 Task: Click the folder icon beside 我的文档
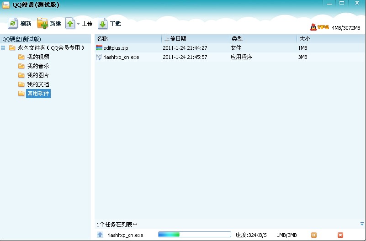[21, 84]
